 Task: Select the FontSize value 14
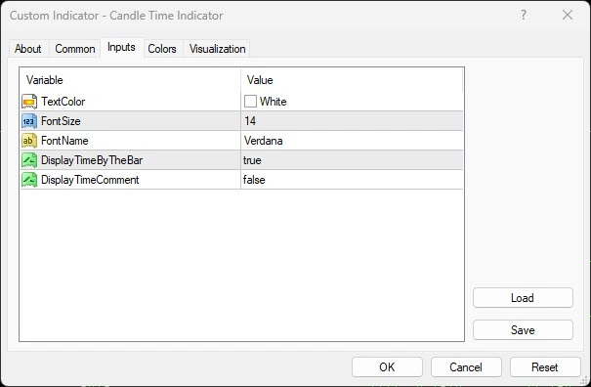250,121
